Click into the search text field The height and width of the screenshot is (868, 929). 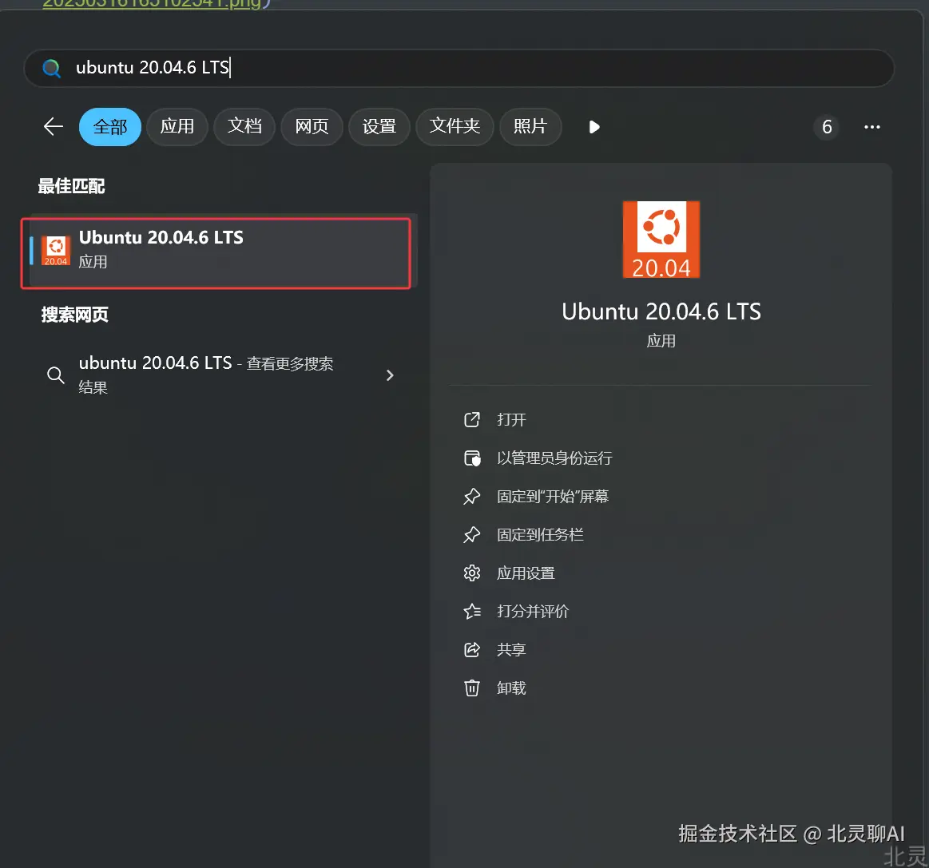point(459,68)
